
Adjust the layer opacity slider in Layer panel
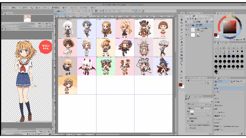click(x=204, y=16)
